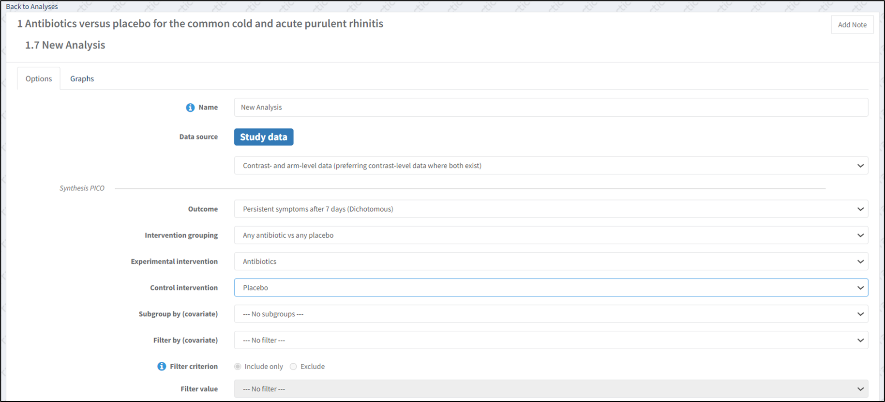This screenshot has width=885, height=402.
Task: Click the Study data button
Action: point(264,137)
